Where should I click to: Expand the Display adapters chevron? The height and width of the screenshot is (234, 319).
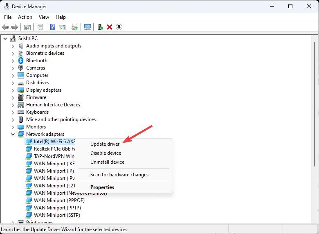13,90
